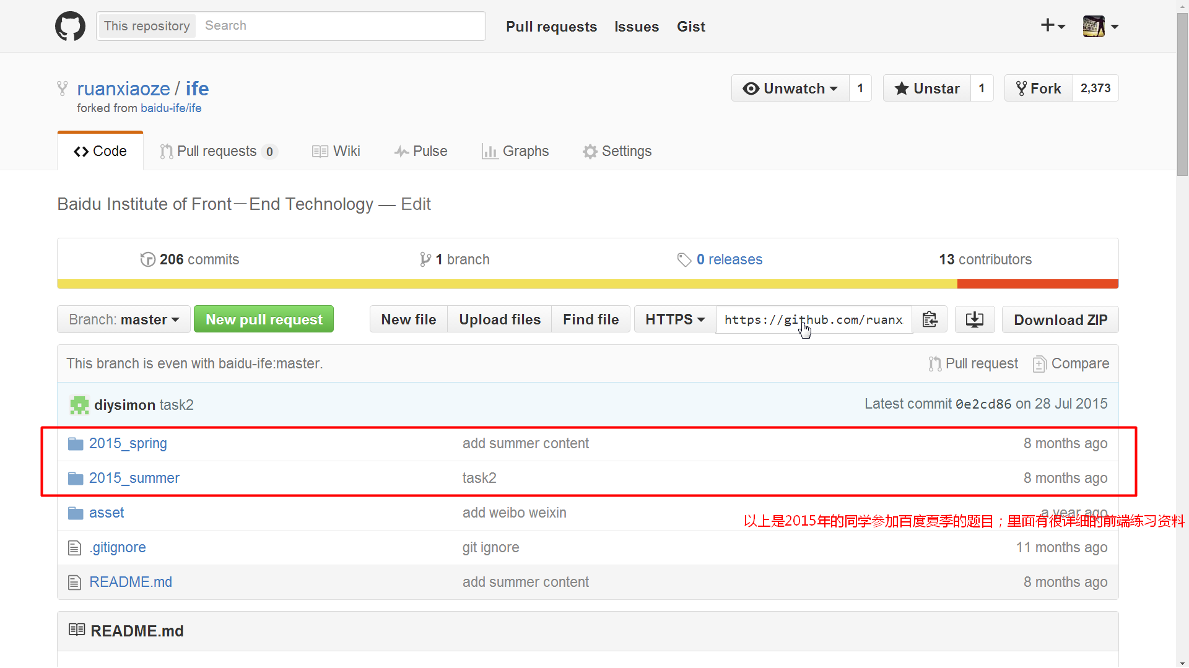
Task: Open the README.md file link
Action: [131, 583]
